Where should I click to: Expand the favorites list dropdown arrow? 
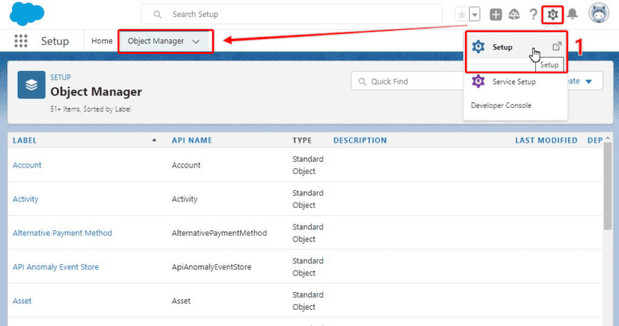point(475,14)
